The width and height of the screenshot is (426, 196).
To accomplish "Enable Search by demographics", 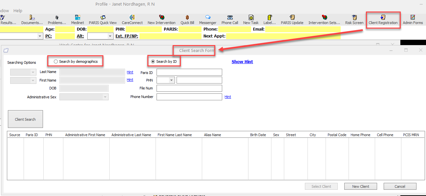I will [x=55, y=61].
